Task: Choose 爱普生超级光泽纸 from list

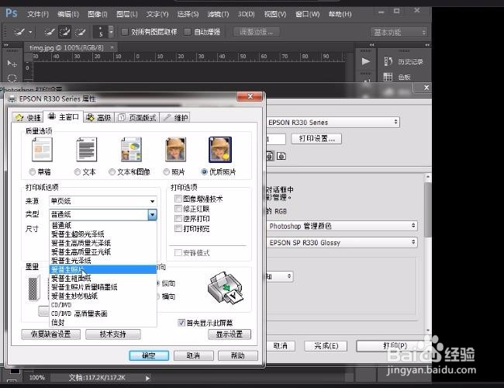Action: tap(103, 234)
